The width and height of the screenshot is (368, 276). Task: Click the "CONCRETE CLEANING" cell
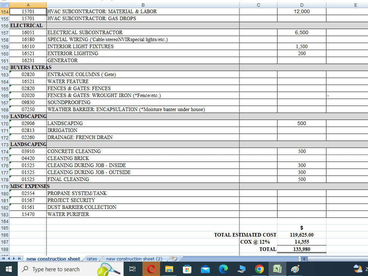coord(143,151)
